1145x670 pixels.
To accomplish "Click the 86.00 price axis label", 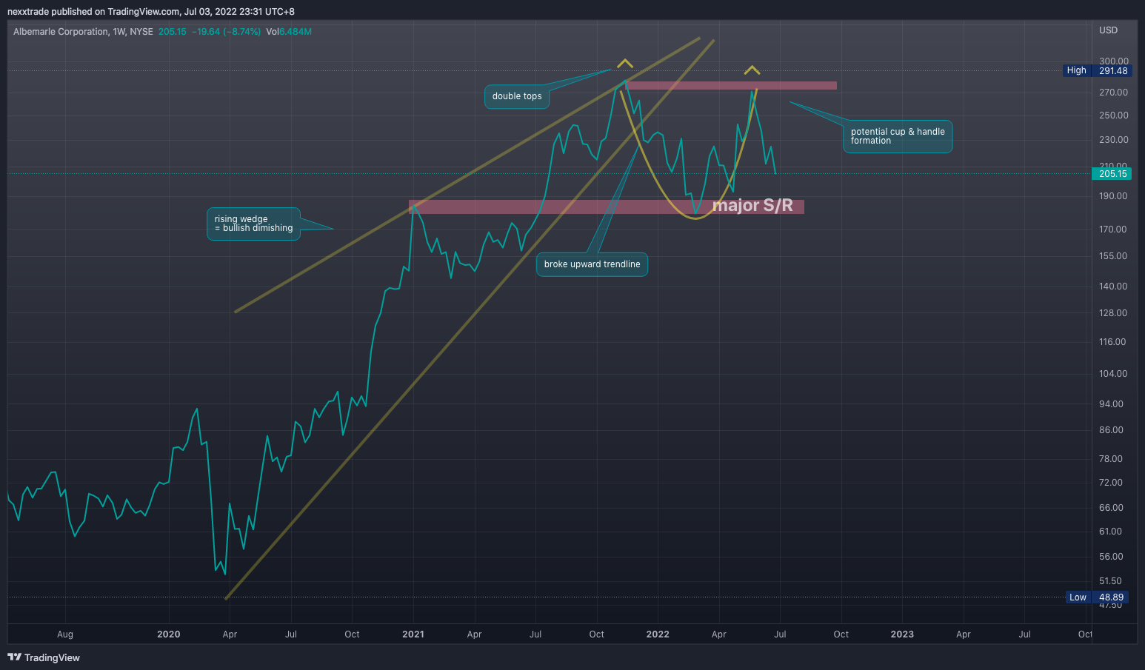I will click(1111, 430).
